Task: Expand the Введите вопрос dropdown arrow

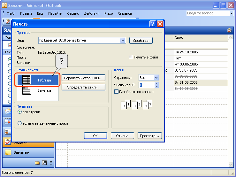Action: click(232, 13)
